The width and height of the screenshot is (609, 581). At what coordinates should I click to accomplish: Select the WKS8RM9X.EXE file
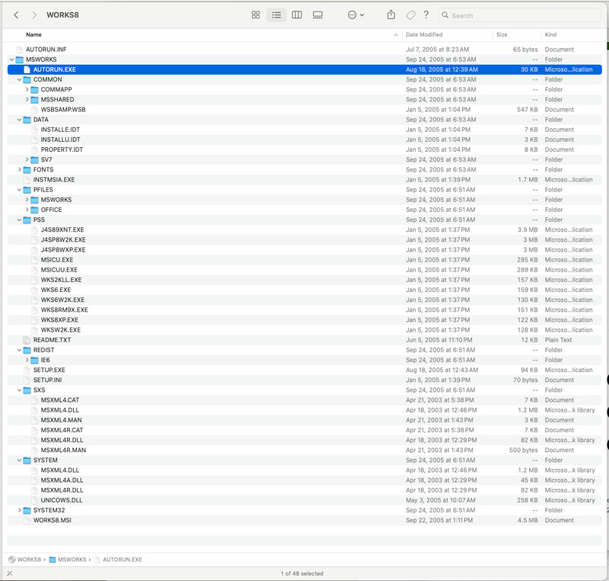[304, 310]
